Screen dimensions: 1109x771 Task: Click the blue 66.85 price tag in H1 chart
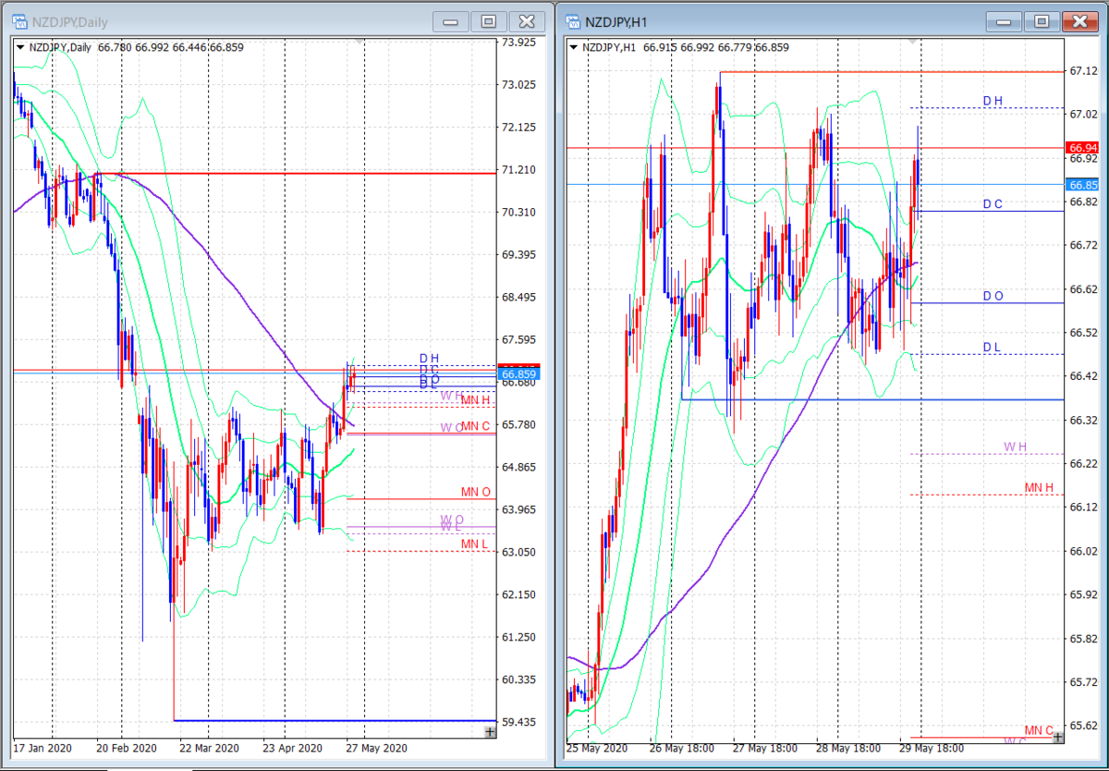(x=1081, y=184)
